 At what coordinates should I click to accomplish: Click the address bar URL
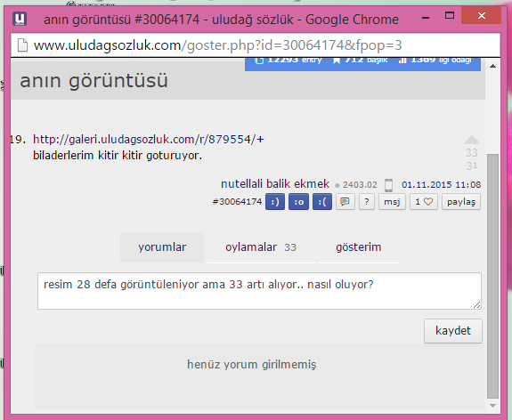[x=218, y=45]
